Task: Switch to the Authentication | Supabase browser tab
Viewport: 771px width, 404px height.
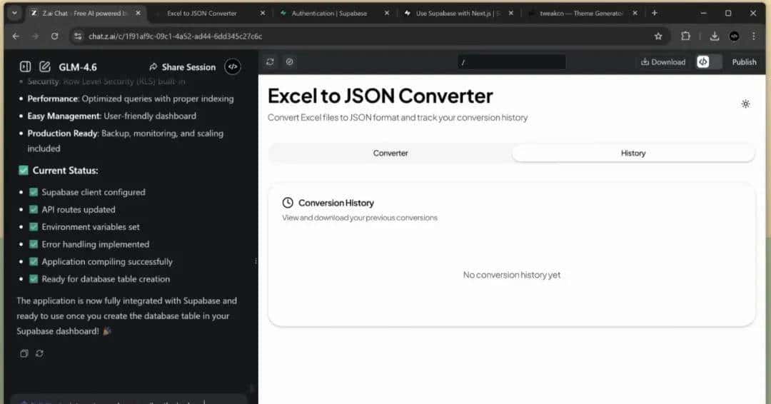Action: [329, 13]
